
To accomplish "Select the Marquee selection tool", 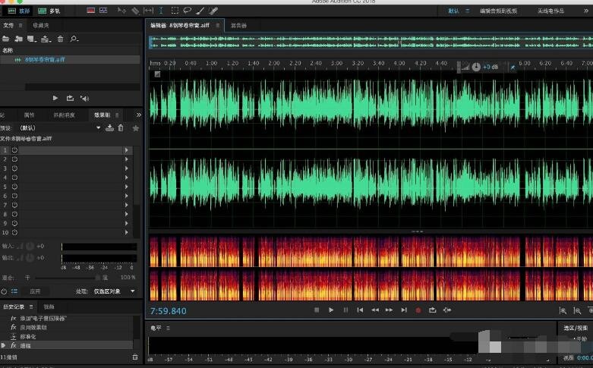I will [175, 11].
